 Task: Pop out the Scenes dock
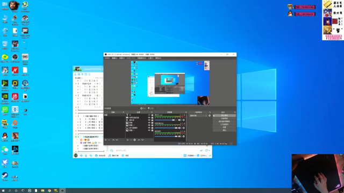click(124, 112)
